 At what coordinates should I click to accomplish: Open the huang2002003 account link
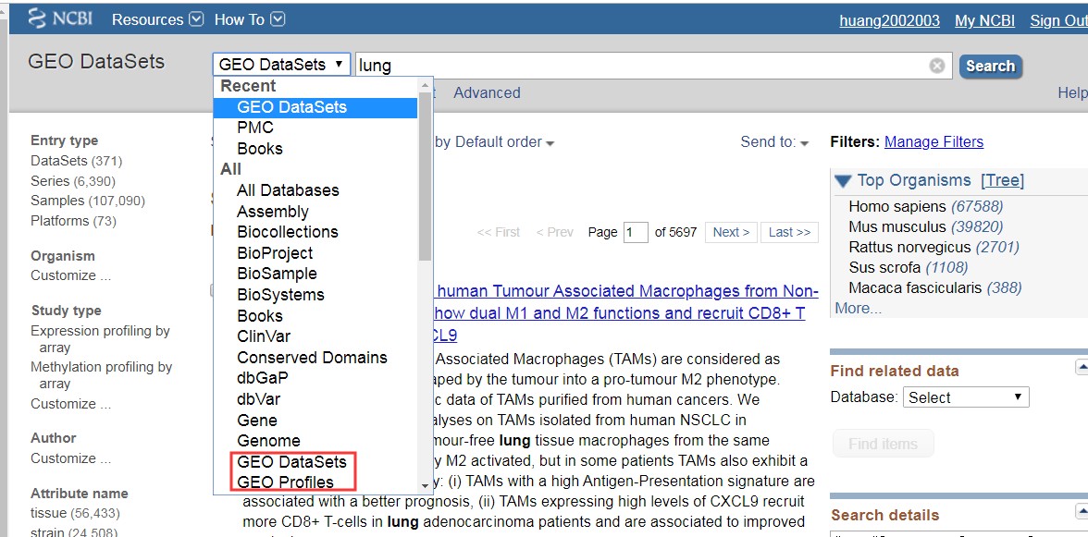890,20
